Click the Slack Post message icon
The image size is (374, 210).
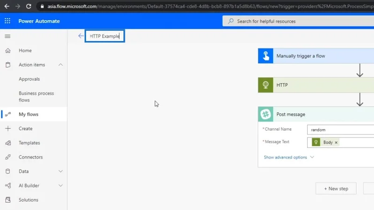[x=266, y=114]
